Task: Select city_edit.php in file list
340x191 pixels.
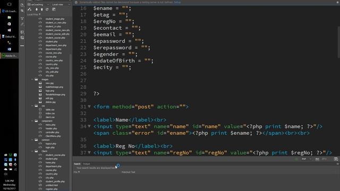Action: tap(52, 72)
